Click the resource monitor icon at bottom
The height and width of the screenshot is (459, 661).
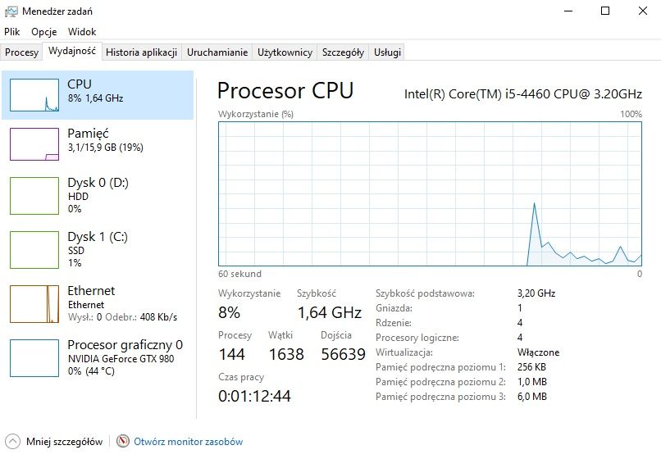click(x=123, y=441)
